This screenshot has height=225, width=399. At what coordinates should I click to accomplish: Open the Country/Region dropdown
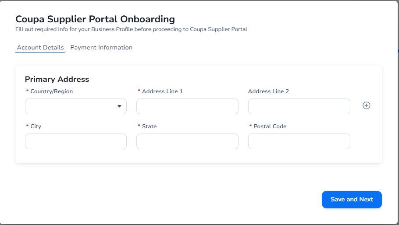click(75, 106)
